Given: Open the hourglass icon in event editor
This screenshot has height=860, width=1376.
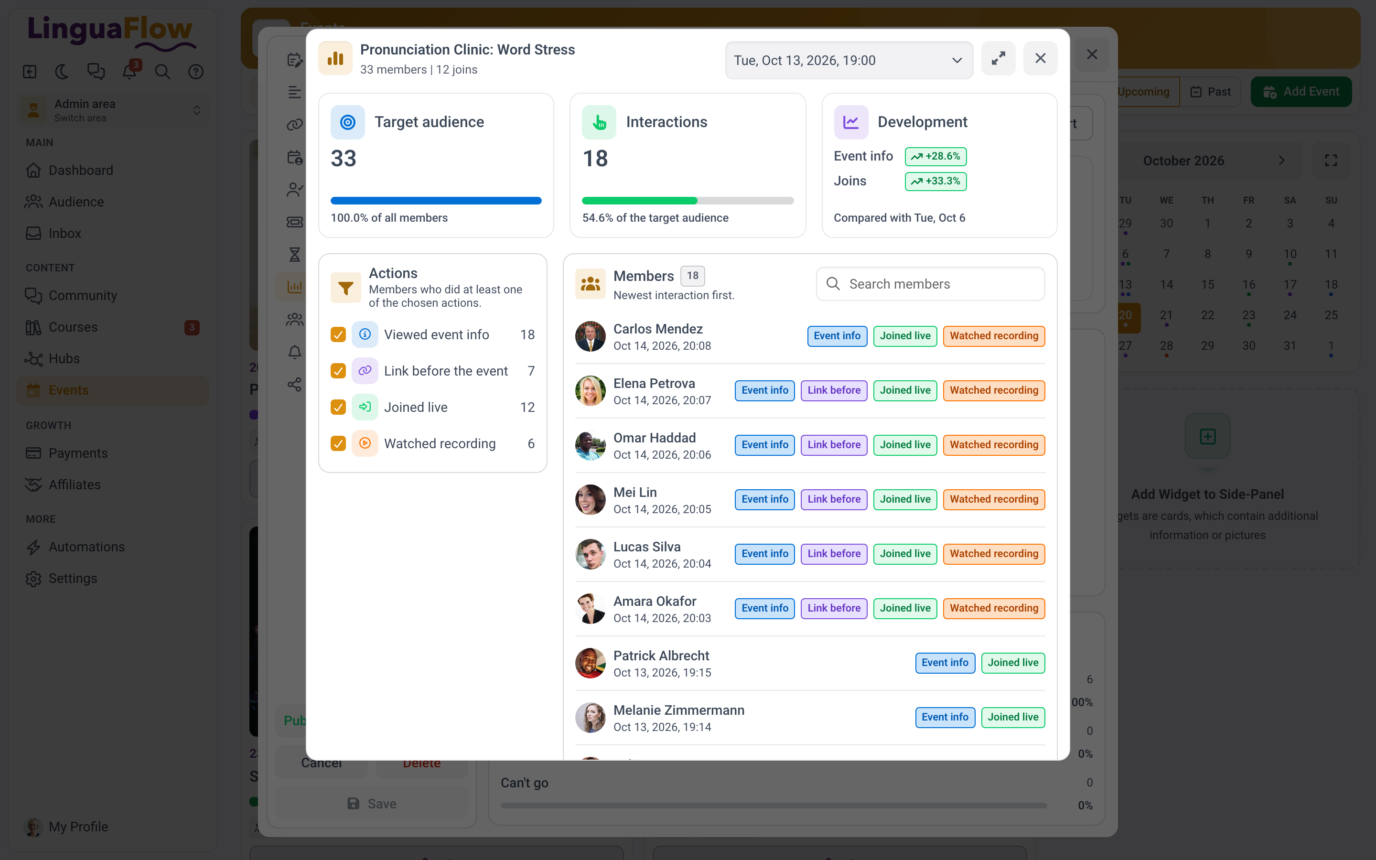Looking at the screenshot, I should pos(294,254).
